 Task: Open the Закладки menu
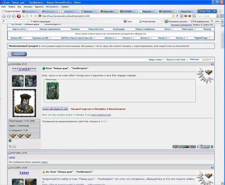pyautogui.click(x=28, y=7)
